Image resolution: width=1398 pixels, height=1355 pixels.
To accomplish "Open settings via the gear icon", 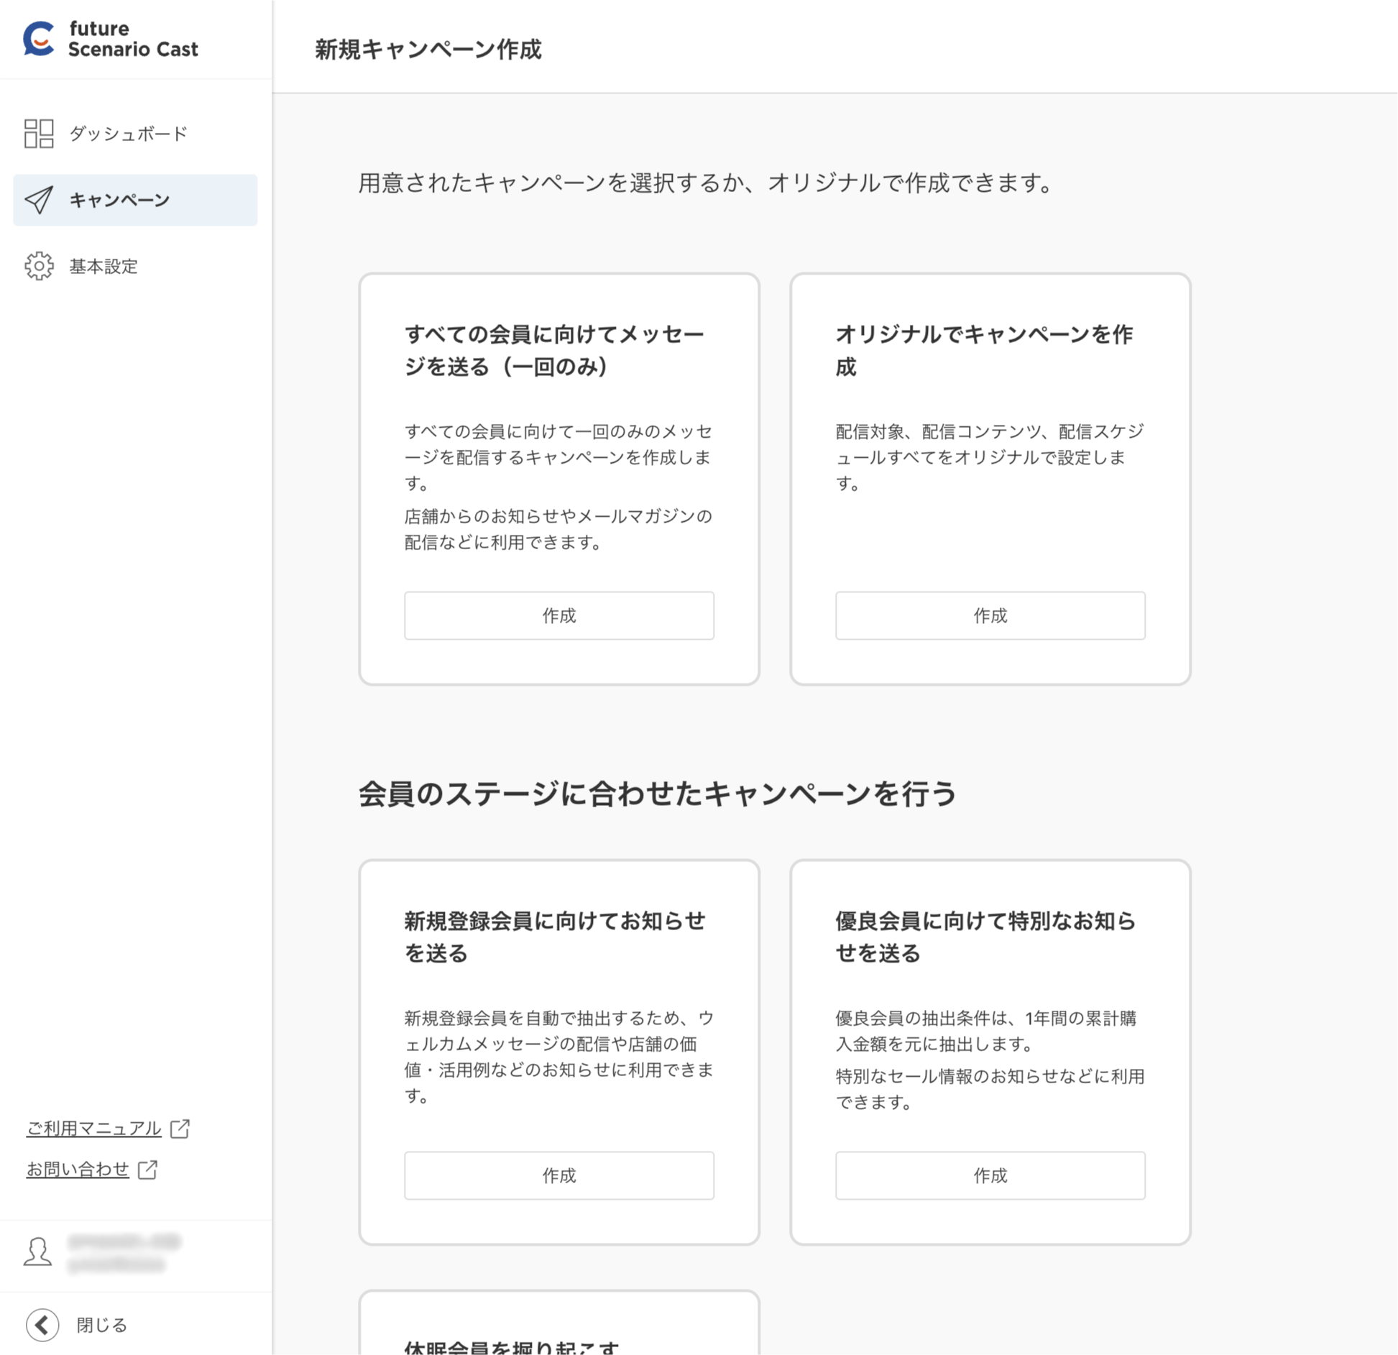I will click(40, 267).
